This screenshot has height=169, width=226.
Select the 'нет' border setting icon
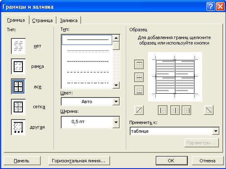pyautogui.click(x=18, y=46)
